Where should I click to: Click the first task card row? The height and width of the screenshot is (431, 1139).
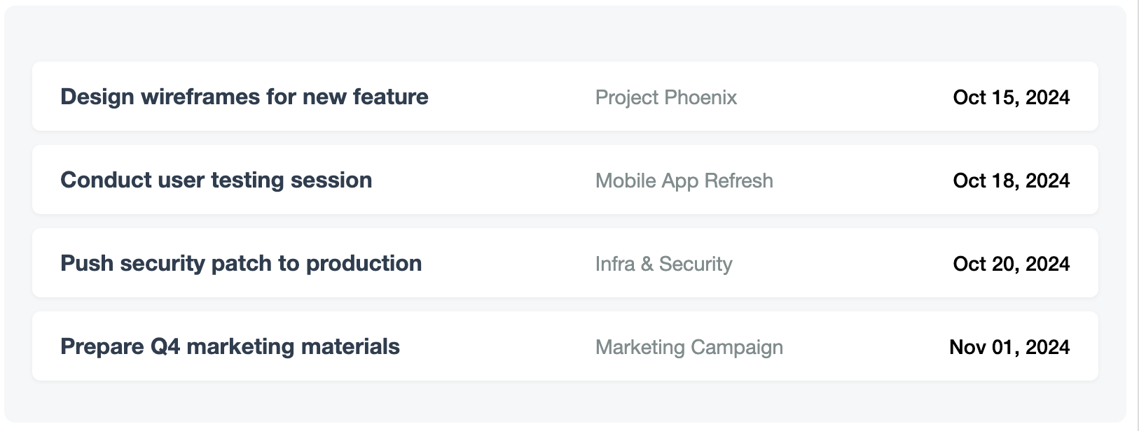point(565,96)
